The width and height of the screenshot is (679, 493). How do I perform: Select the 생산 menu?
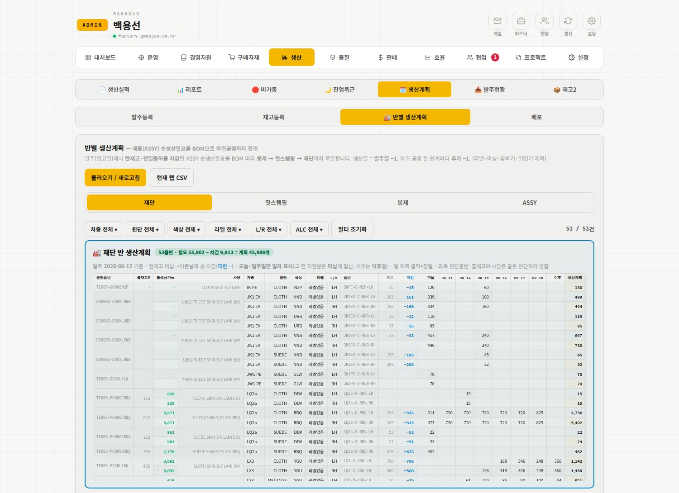(292, 57)
